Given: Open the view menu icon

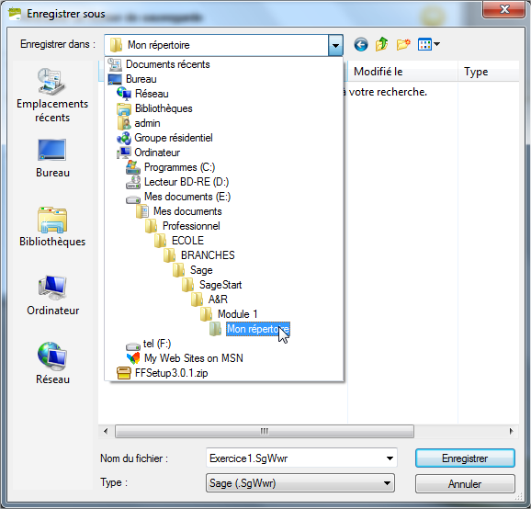Looking at the screenshot, I should click(x=429, y=44).
